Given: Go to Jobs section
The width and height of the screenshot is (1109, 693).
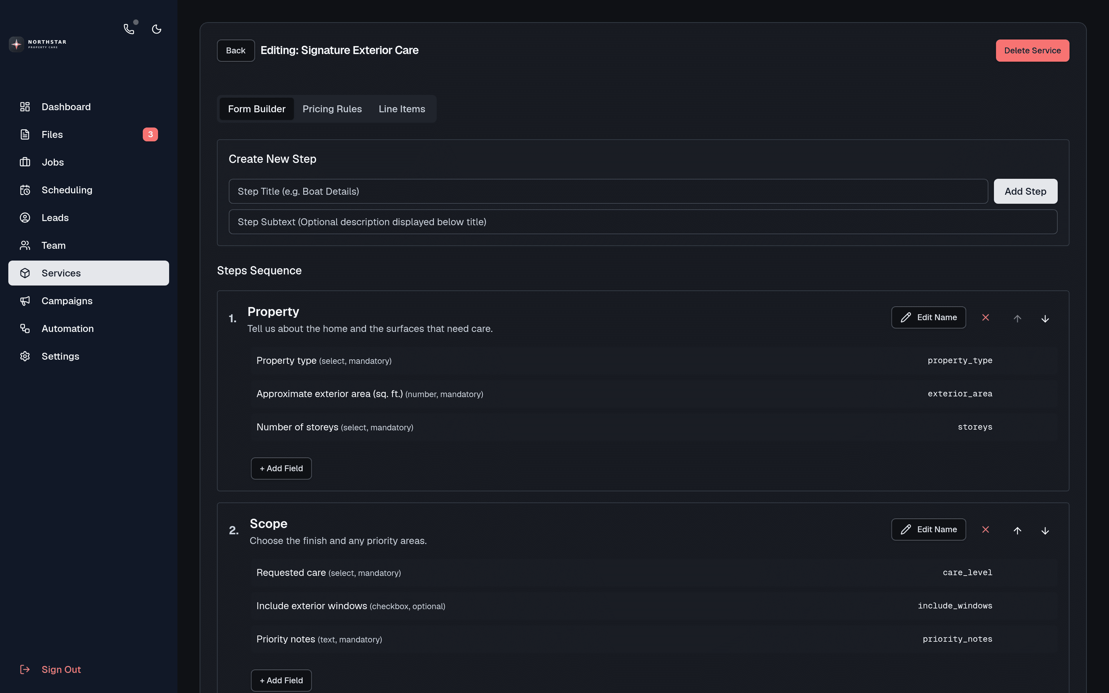Looking at the screenshot, I should coord(88,162).
